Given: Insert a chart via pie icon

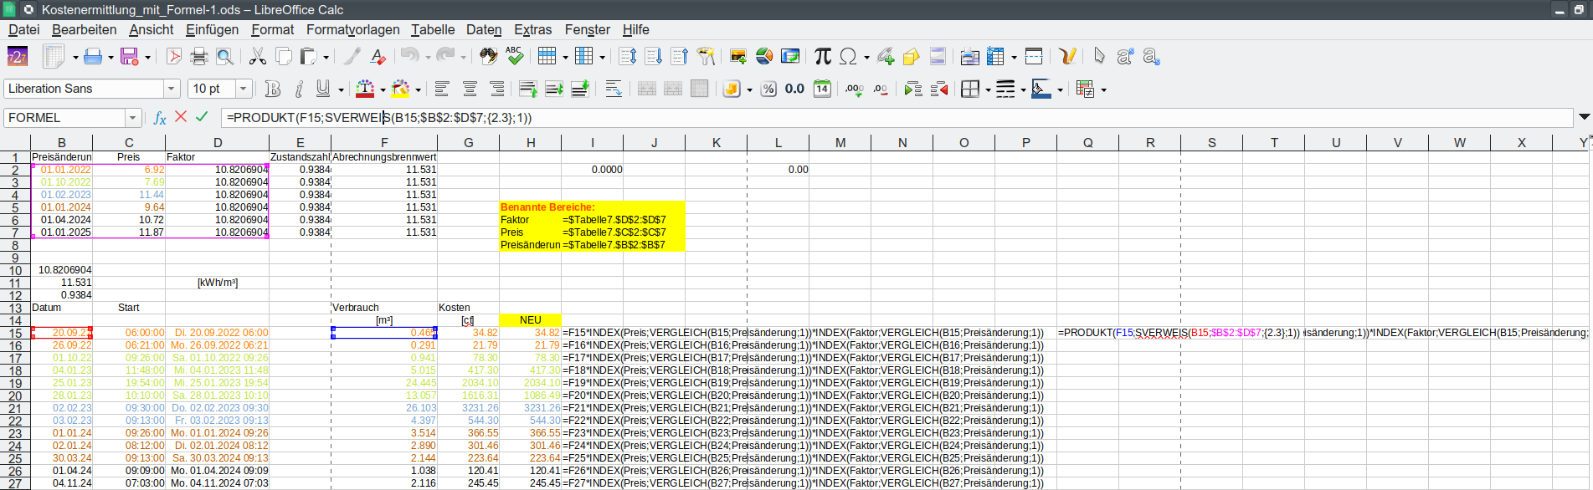Looking at the screenshot, I should 764,56.
